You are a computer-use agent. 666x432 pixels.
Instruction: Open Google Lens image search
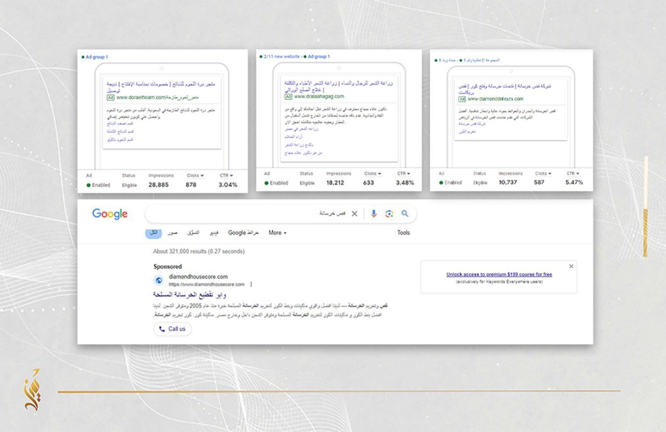pos(389,214)
